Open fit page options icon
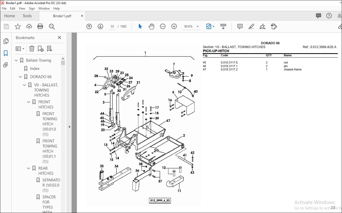342x213 pixels. pos(210,26)
